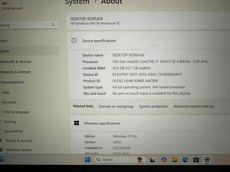Click the Product ID 00330-54148-92869-AAOEM

pos(135,81)
